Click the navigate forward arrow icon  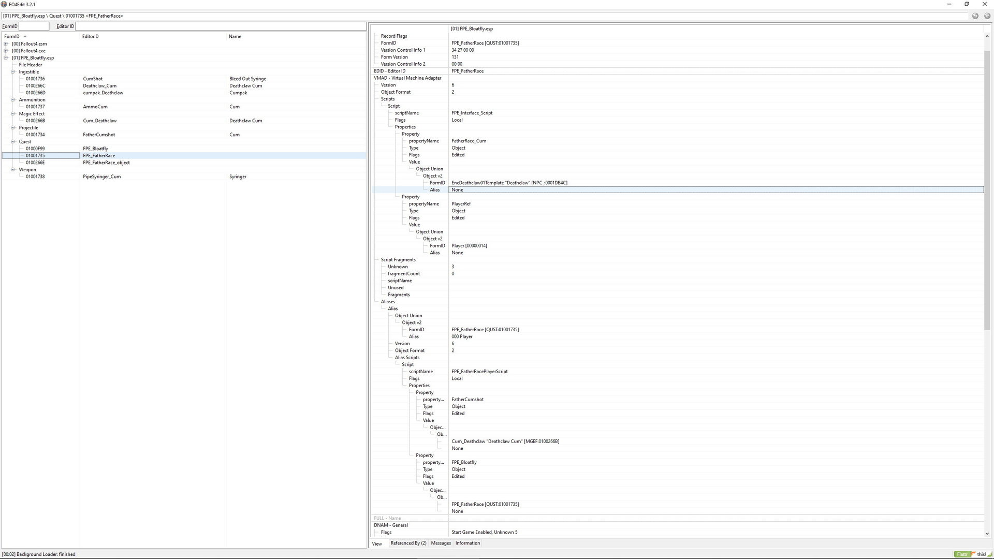(x=987, y=16)
